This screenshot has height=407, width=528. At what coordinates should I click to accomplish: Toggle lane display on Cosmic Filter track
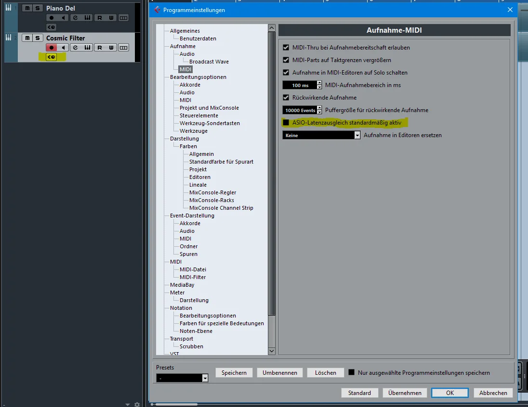[x=124, y=48]
